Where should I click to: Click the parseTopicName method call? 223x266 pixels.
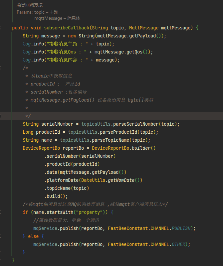click(111, 140)
